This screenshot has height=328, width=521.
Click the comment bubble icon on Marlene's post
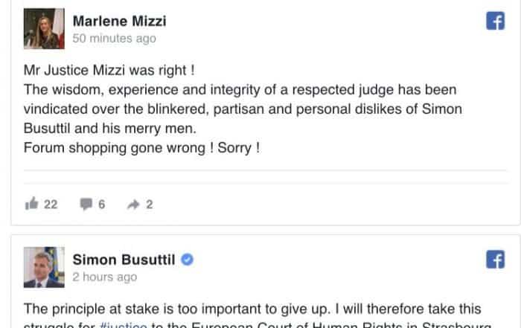86,204
